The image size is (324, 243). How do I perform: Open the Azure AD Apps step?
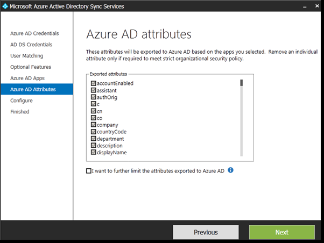point(27,78)
